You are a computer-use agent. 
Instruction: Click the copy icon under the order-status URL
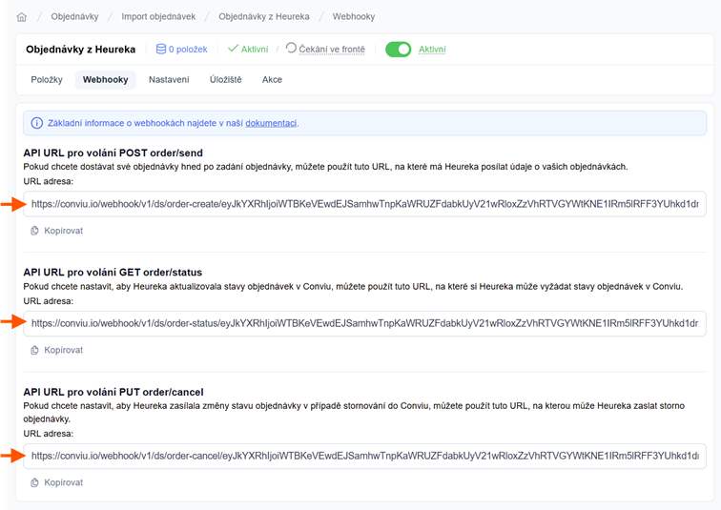(x=34, y=350)
